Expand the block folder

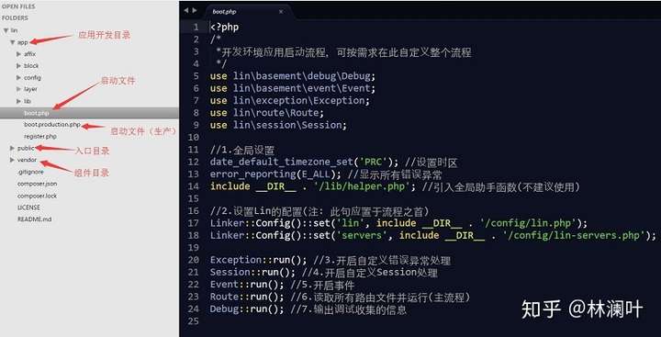coord(18,66)
